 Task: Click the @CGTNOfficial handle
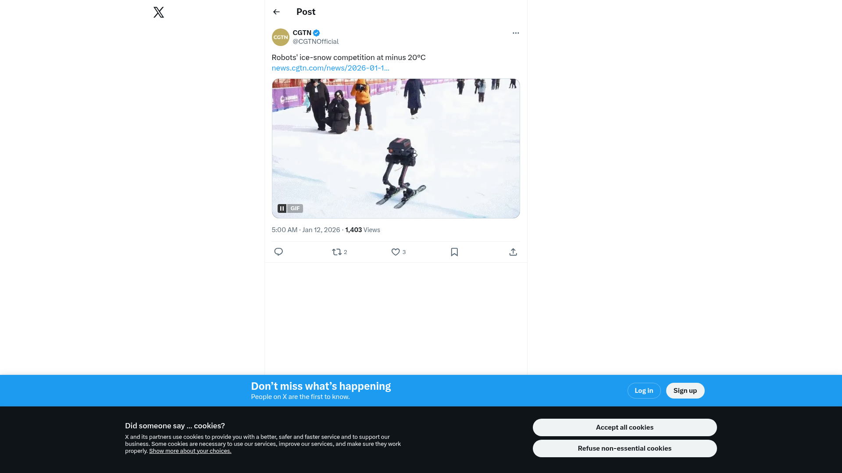click(x=316, y=42)
